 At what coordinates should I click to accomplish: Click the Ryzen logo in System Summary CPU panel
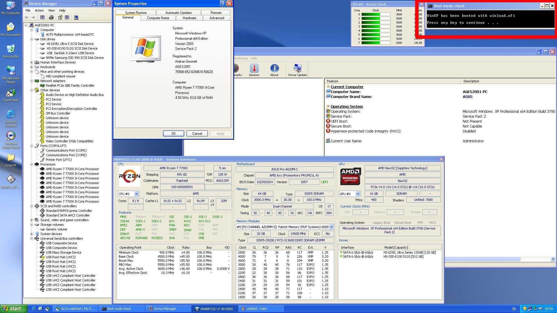point(129,176)
